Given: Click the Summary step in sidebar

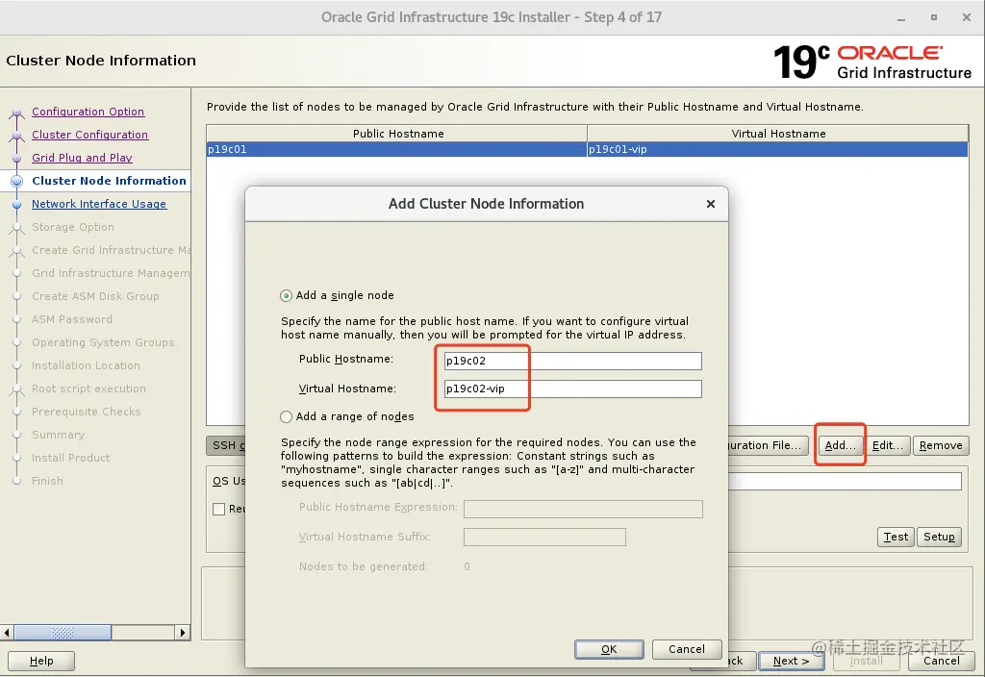Looking at the screenshot, I should pos(59,435).
